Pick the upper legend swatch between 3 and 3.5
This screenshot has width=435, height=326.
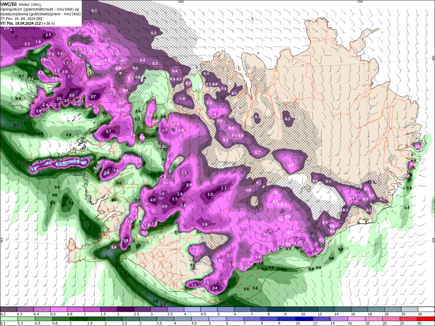[x=159, y=309]
